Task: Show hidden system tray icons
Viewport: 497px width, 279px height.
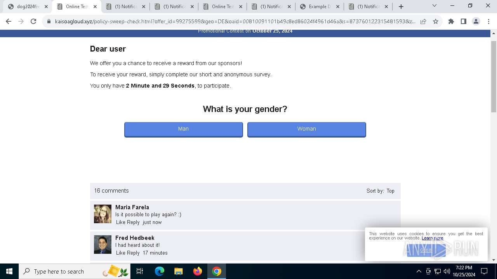Action: coord(419,271)
